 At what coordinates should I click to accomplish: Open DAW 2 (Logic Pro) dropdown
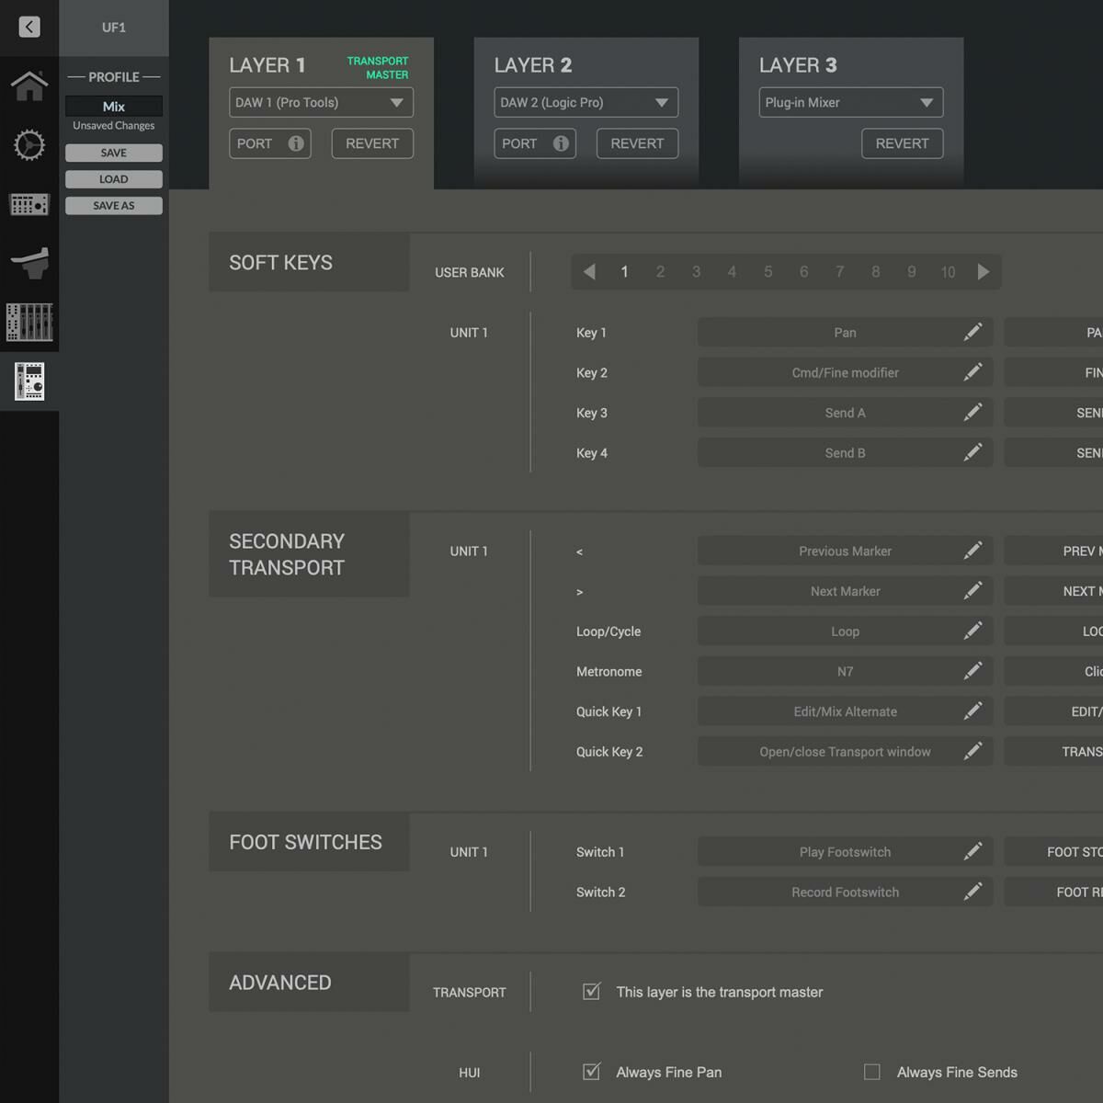pos(586,102)
